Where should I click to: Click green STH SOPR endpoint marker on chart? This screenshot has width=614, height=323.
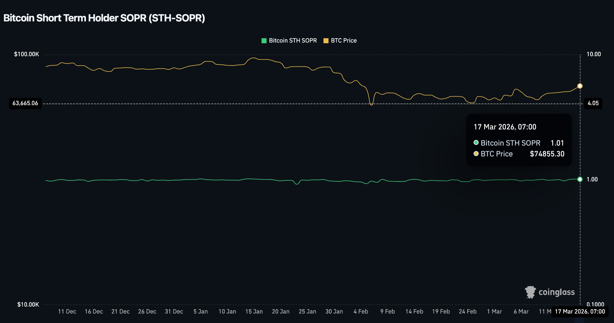click(580, 179)
